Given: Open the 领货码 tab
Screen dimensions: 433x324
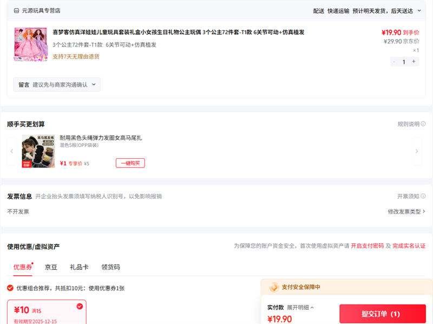Looking at the screenshot, I should [x=110, y=267].
